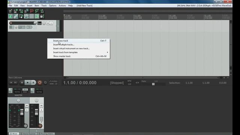Click the transport Stop button

click(22, 82)
